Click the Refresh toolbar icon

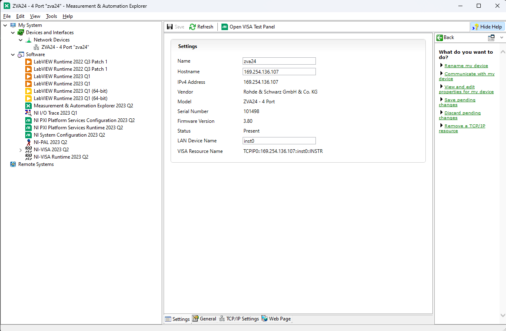193,27
